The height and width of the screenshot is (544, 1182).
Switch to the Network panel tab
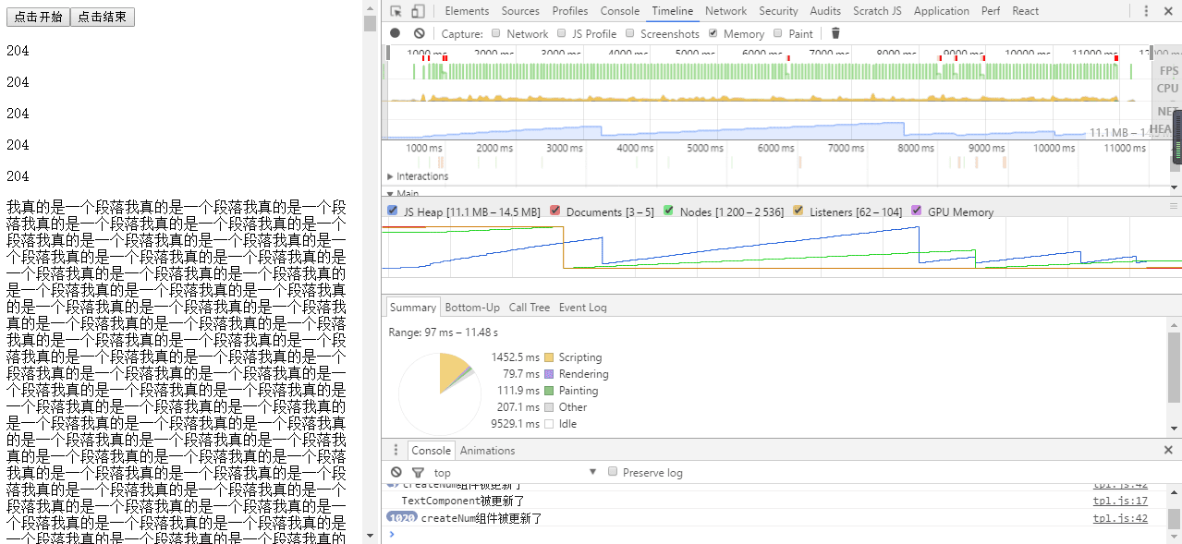(725, 10)
